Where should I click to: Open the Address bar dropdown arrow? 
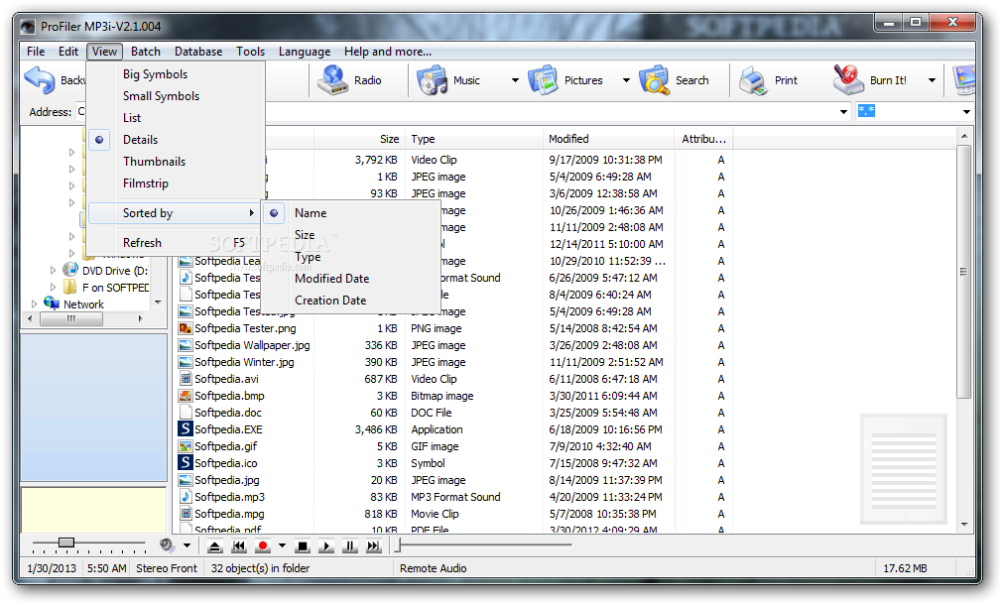(843, 112)
